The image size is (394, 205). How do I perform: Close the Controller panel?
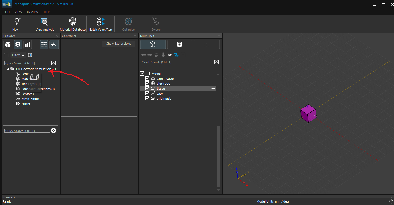(x=135, y=36)
